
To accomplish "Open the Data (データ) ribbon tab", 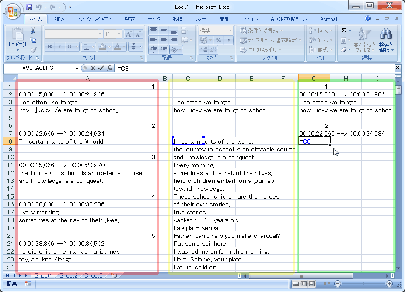I will click(x=154, y=19).
